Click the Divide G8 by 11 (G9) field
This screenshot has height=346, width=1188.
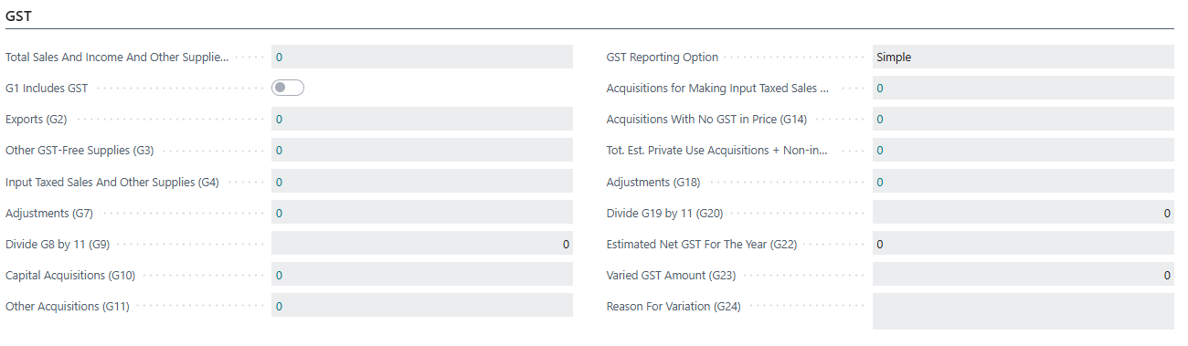[x=422, y=243]
